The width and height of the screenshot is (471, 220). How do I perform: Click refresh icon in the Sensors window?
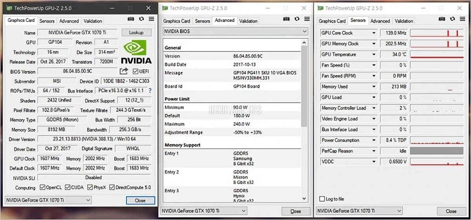452,19
